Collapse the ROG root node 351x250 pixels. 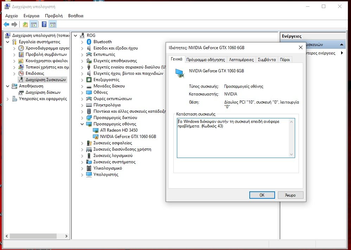point(76,35)
